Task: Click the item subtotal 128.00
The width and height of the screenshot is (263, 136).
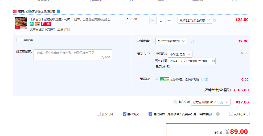Action: tap(242, 20)
